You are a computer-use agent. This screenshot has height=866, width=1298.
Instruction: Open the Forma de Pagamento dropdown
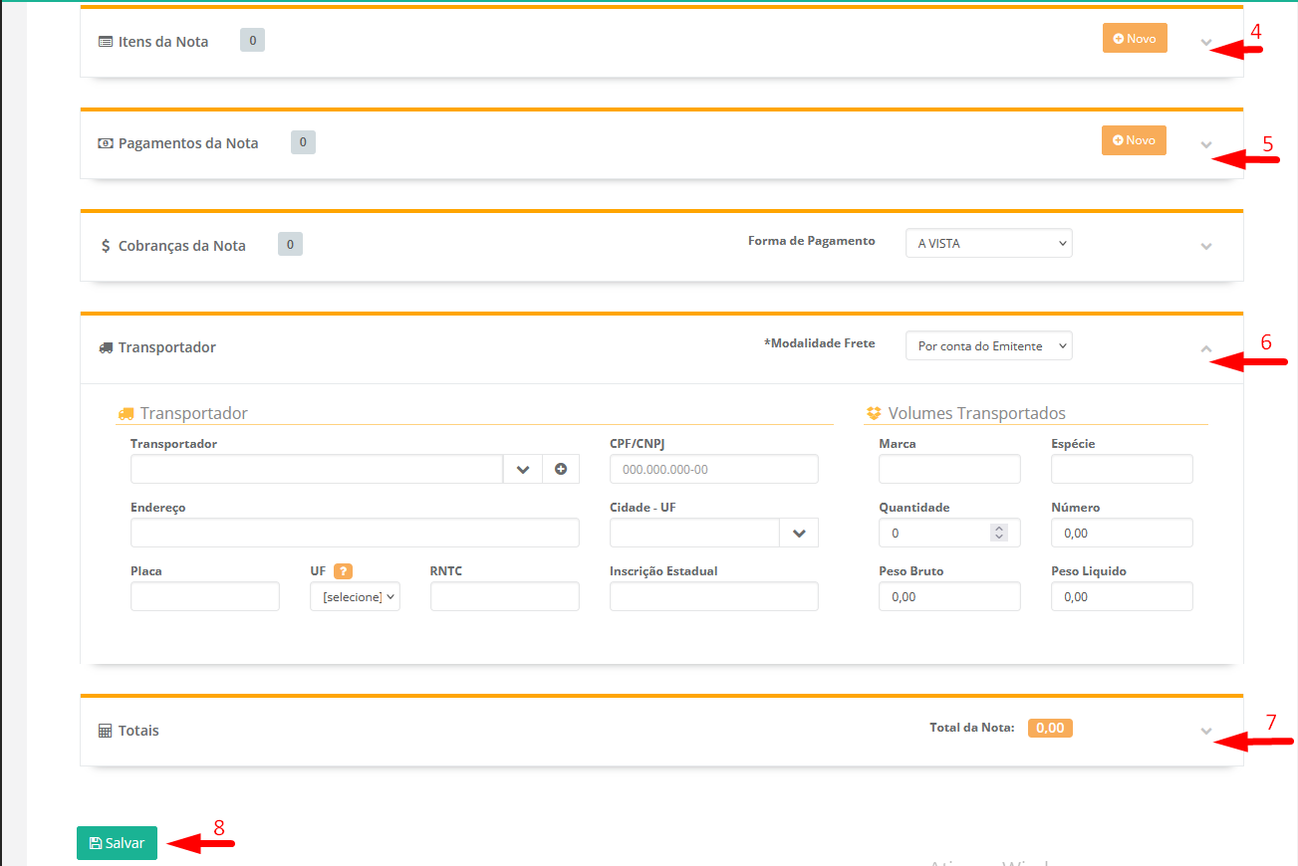click(x=988, y=243)
